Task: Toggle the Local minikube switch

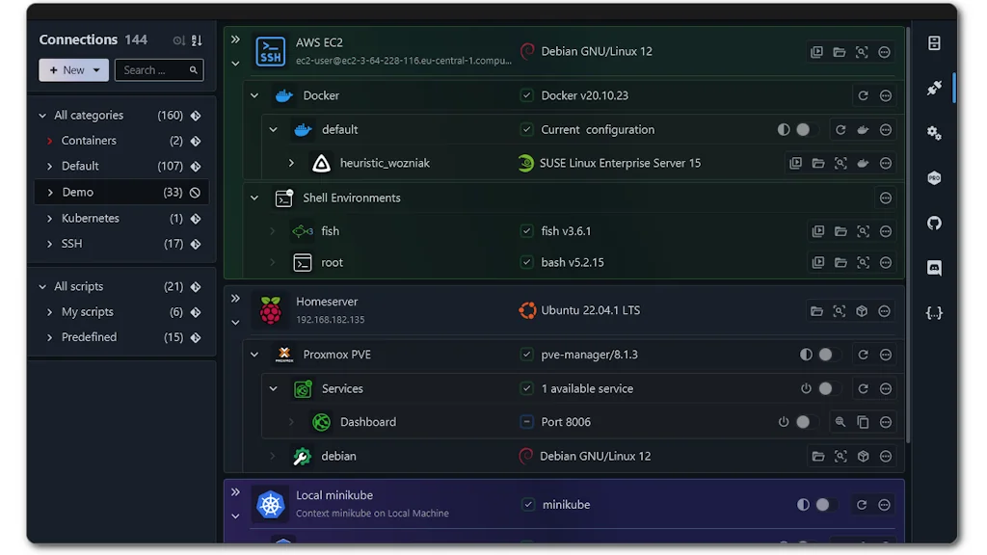Action: (x=820, y=505)
